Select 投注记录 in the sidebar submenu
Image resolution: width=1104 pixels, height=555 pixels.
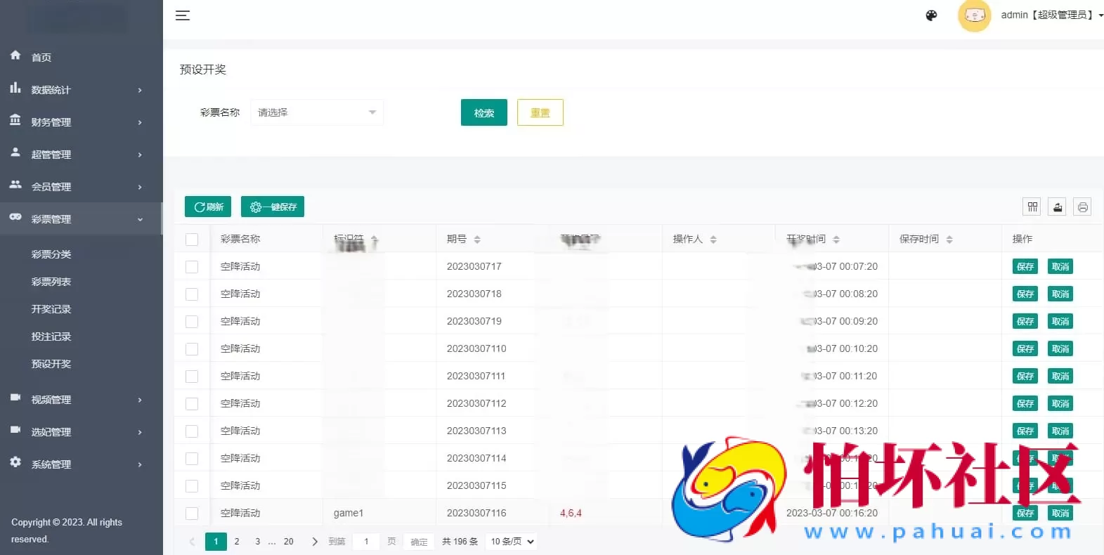51,337
